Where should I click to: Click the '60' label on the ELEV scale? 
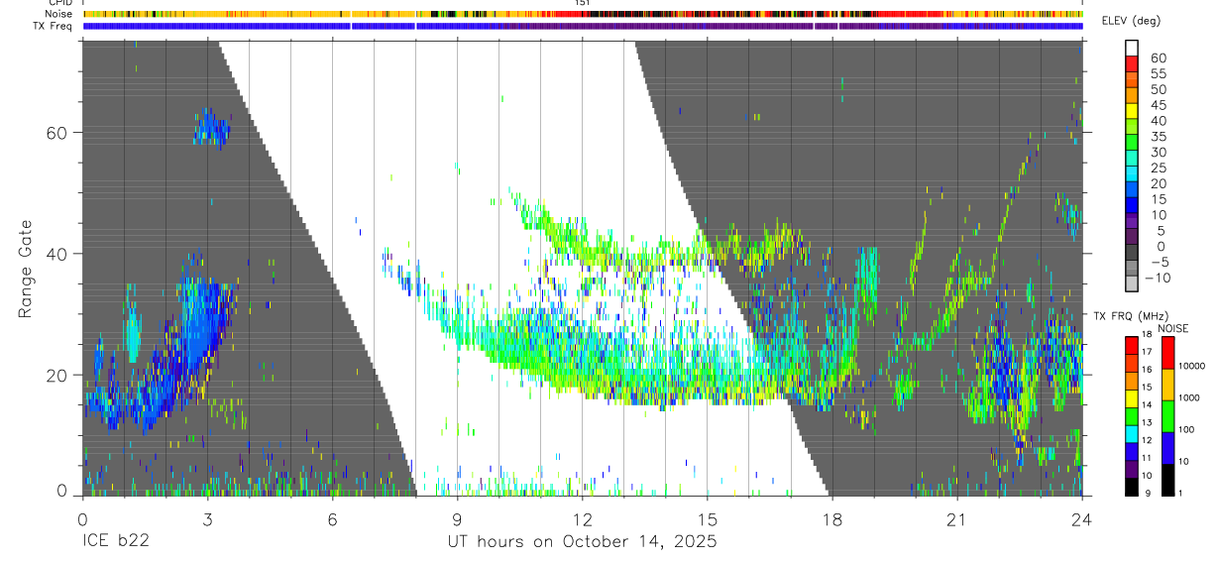tap(1158, 58)
